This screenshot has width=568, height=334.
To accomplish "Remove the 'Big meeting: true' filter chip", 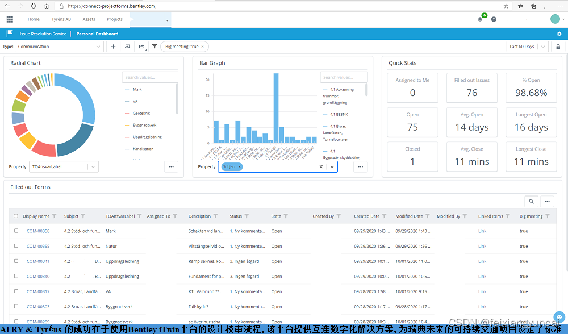I will pos(203,47).
